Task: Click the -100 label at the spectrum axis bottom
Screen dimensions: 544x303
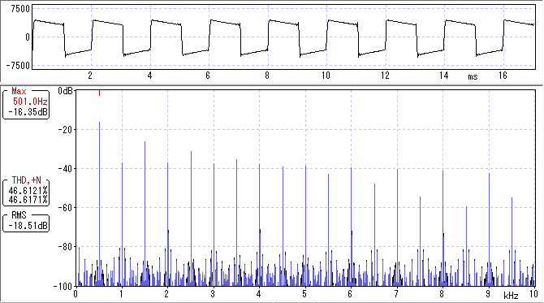Action: pyautogui.click(x=62, y=287)
